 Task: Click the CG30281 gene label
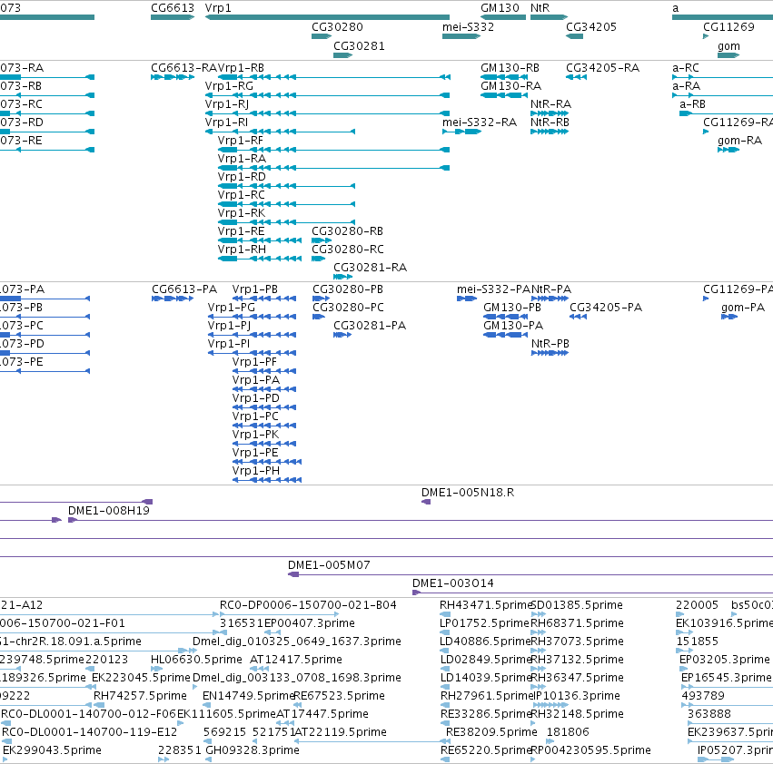point(359,45)
